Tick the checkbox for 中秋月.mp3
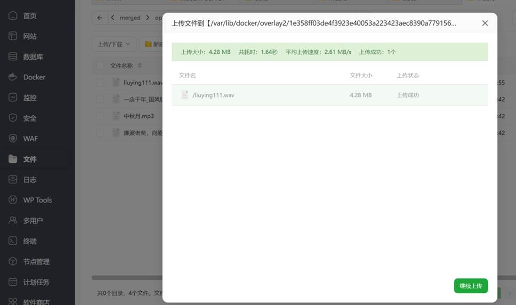516x305 pixels. click(x=100, y=116)
